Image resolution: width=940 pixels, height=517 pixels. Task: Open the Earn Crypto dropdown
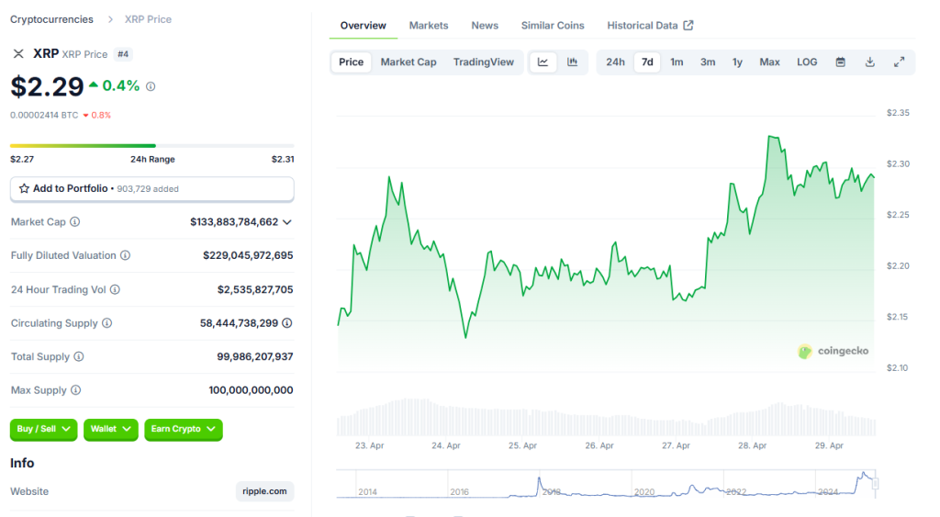click(x=184, y=429)
